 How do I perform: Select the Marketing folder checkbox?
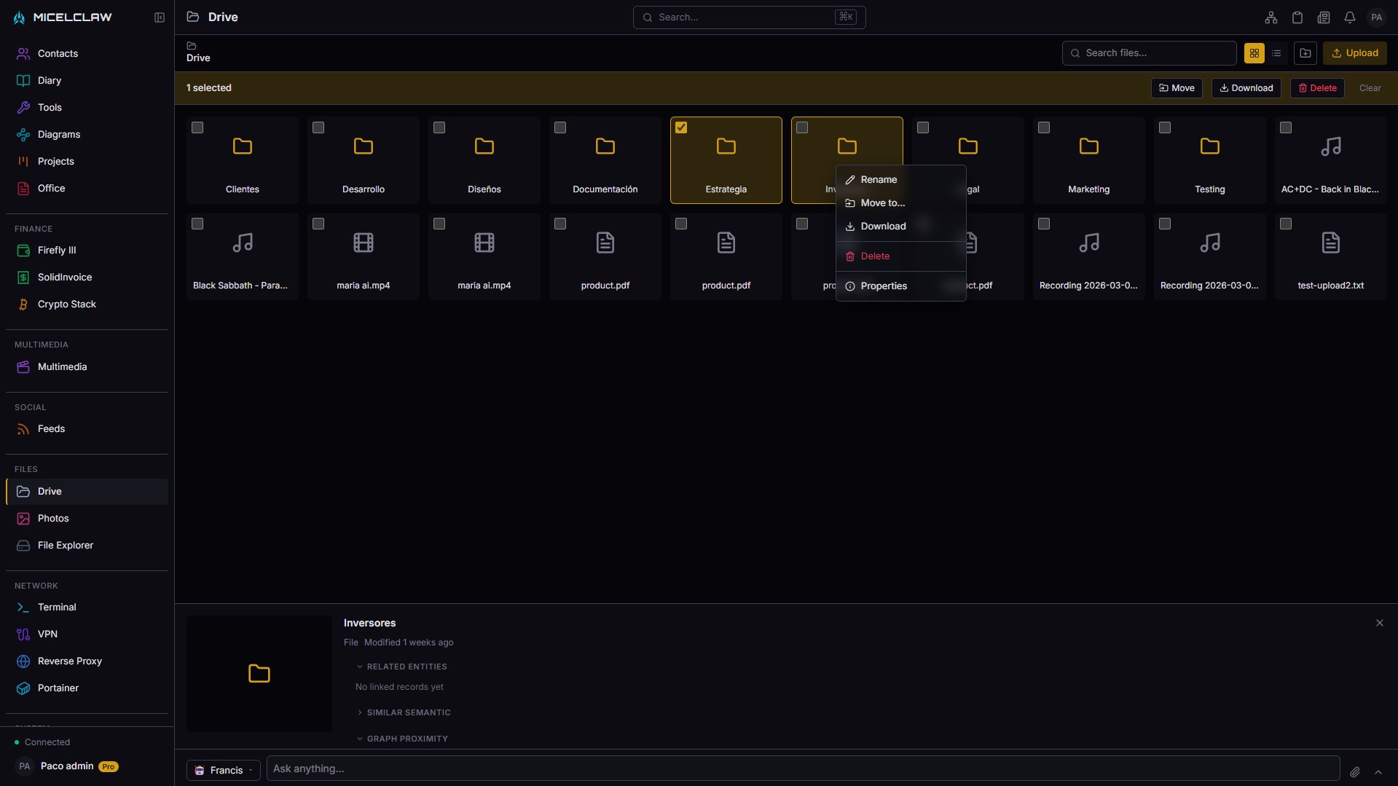click(x=1043, y=127)
